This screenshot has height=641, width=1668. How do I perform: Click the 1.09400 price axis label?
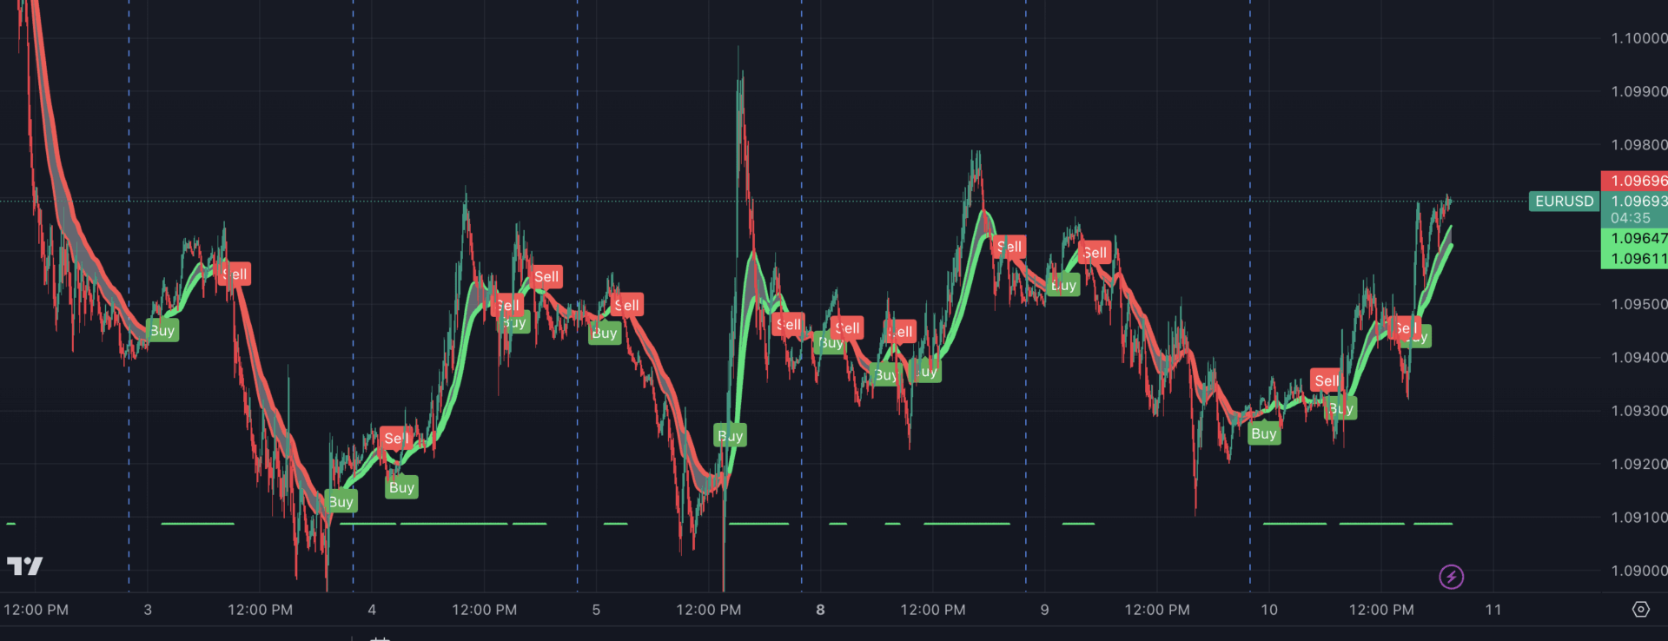pos(1638,357)
